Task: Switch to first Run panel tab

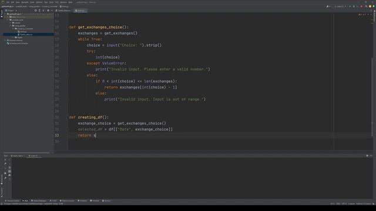Action: [x=17, y=156]
